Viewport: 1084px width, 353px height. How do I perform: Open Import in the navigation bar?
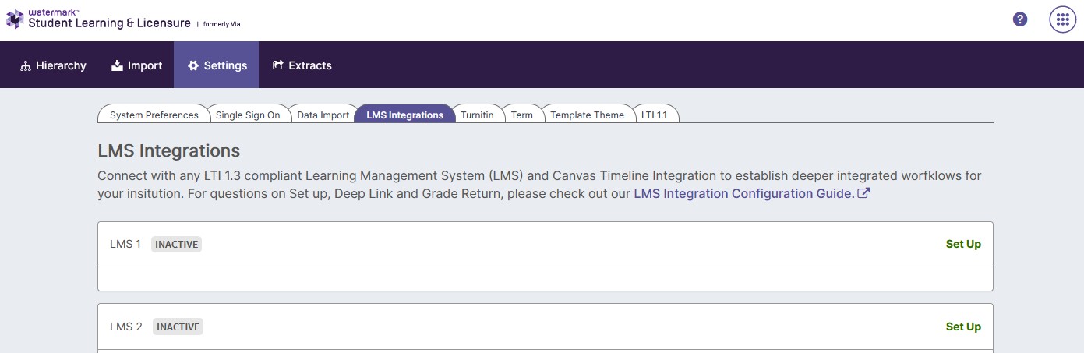[x=136, y=65]
